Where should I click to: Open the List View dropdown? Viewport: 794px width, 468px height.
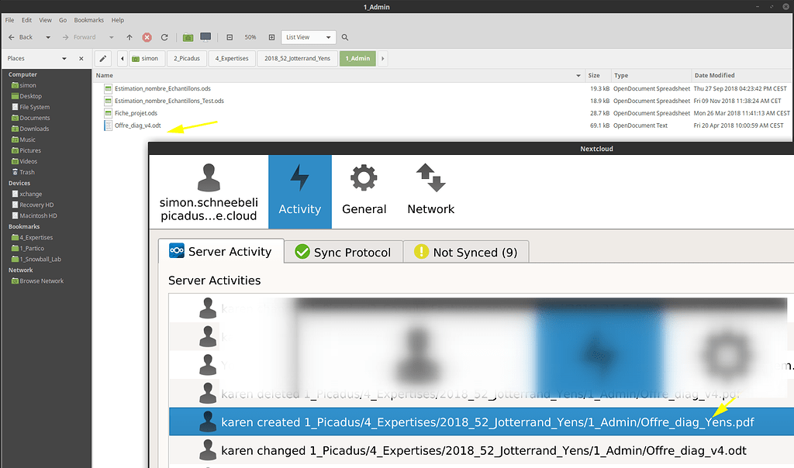tap(308, 37)
